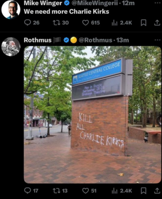Reply to Rothmus's tweet with 17 replies
The height and width of the screenshot is (199, 162).
point(31,191)
